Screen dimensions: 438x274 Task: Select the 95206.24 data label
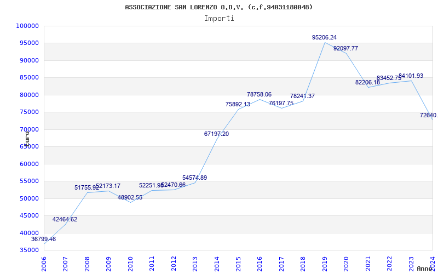click(324, 37)
